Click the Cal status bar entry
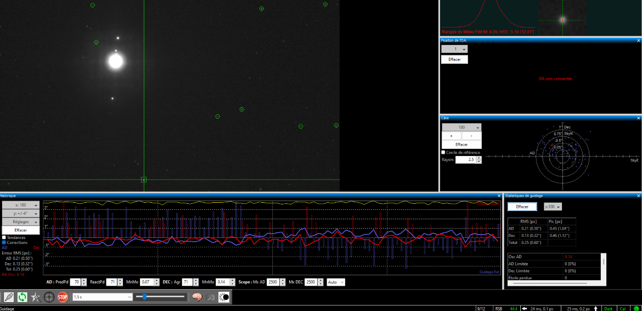 (x=623, y=309)
